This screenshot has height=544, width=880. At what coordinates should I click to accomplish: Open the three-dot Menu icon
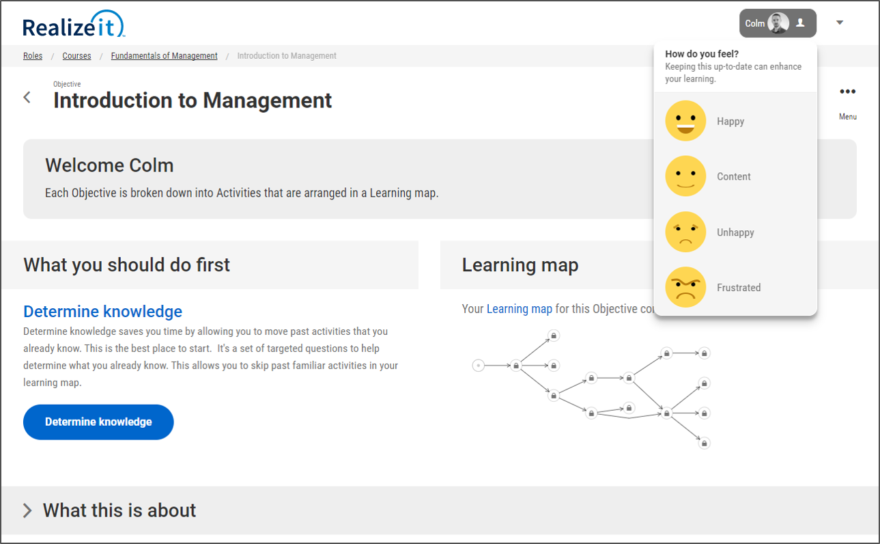click(x=847, y=92)
